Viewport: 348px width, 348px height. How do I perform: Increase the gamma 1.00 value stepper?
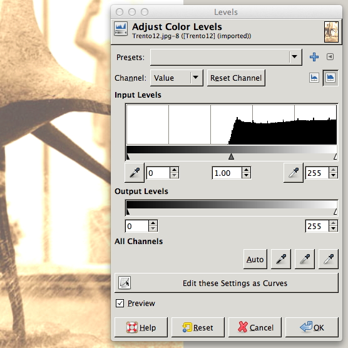pyautogui.click(x=246, y=170)
